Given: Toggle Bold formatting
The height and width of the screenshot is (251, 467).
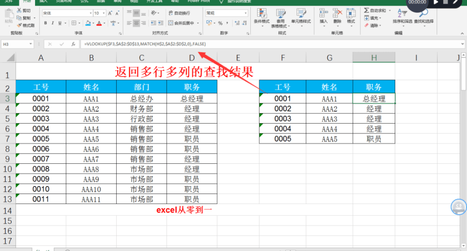Looking at the screenshot, I should [x=46, y=23].
